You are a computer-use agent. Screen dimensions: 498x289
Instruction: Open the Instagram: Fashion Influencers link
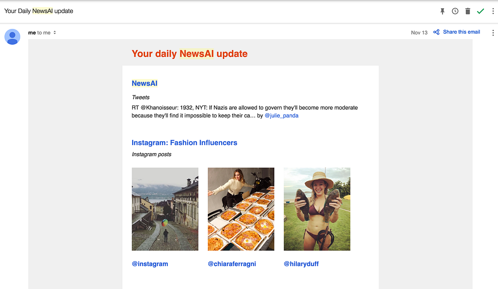(184, 143)
